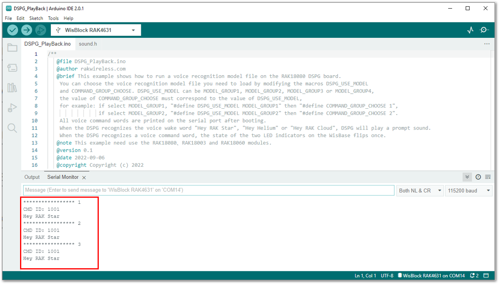Open the Tools menu
The height and width of the screenshot is (284, 499).
click(x=53, y=18)
